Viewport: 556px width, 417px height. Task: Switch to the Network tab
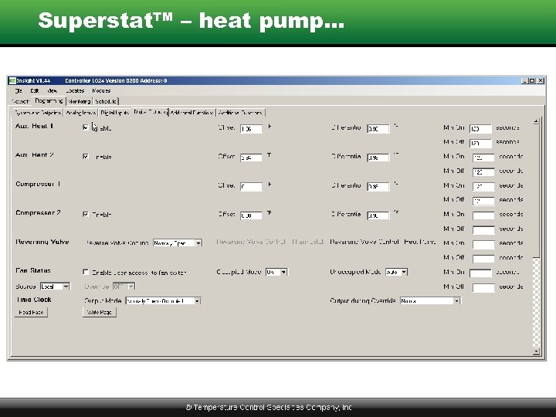coord(21,101)
